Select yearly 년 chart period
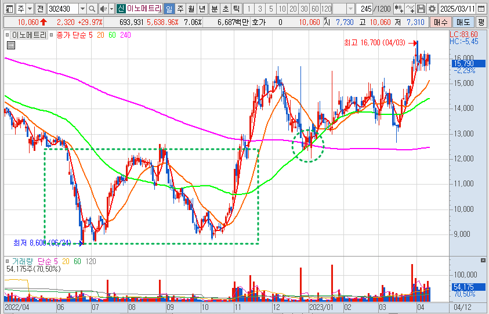 pyautogui.click(x=202, y=9)
